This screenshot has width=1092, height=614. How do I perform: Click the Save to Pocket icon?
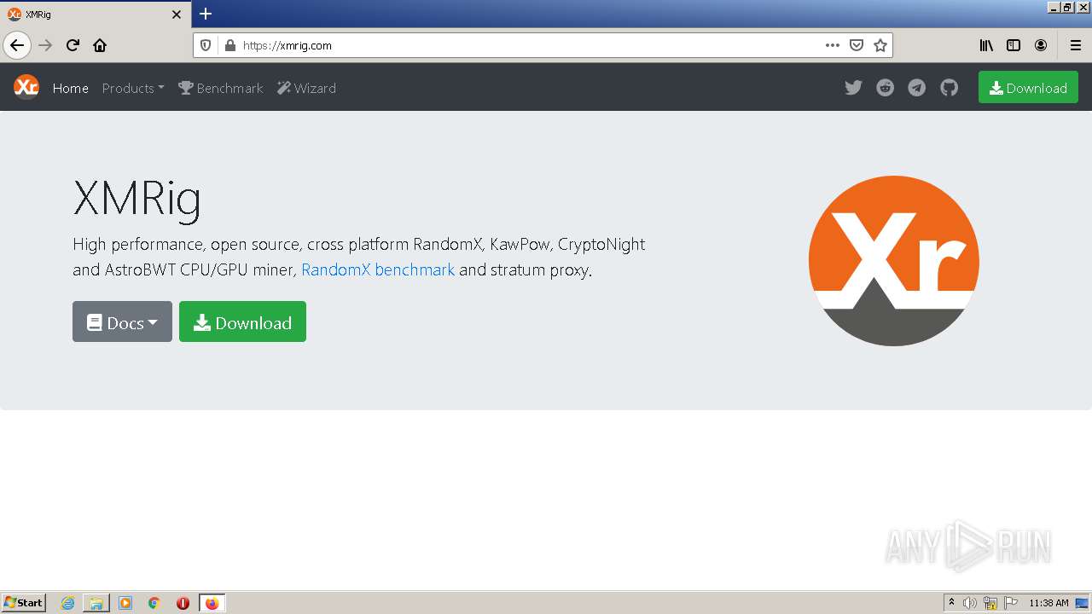tap(857, 45)
